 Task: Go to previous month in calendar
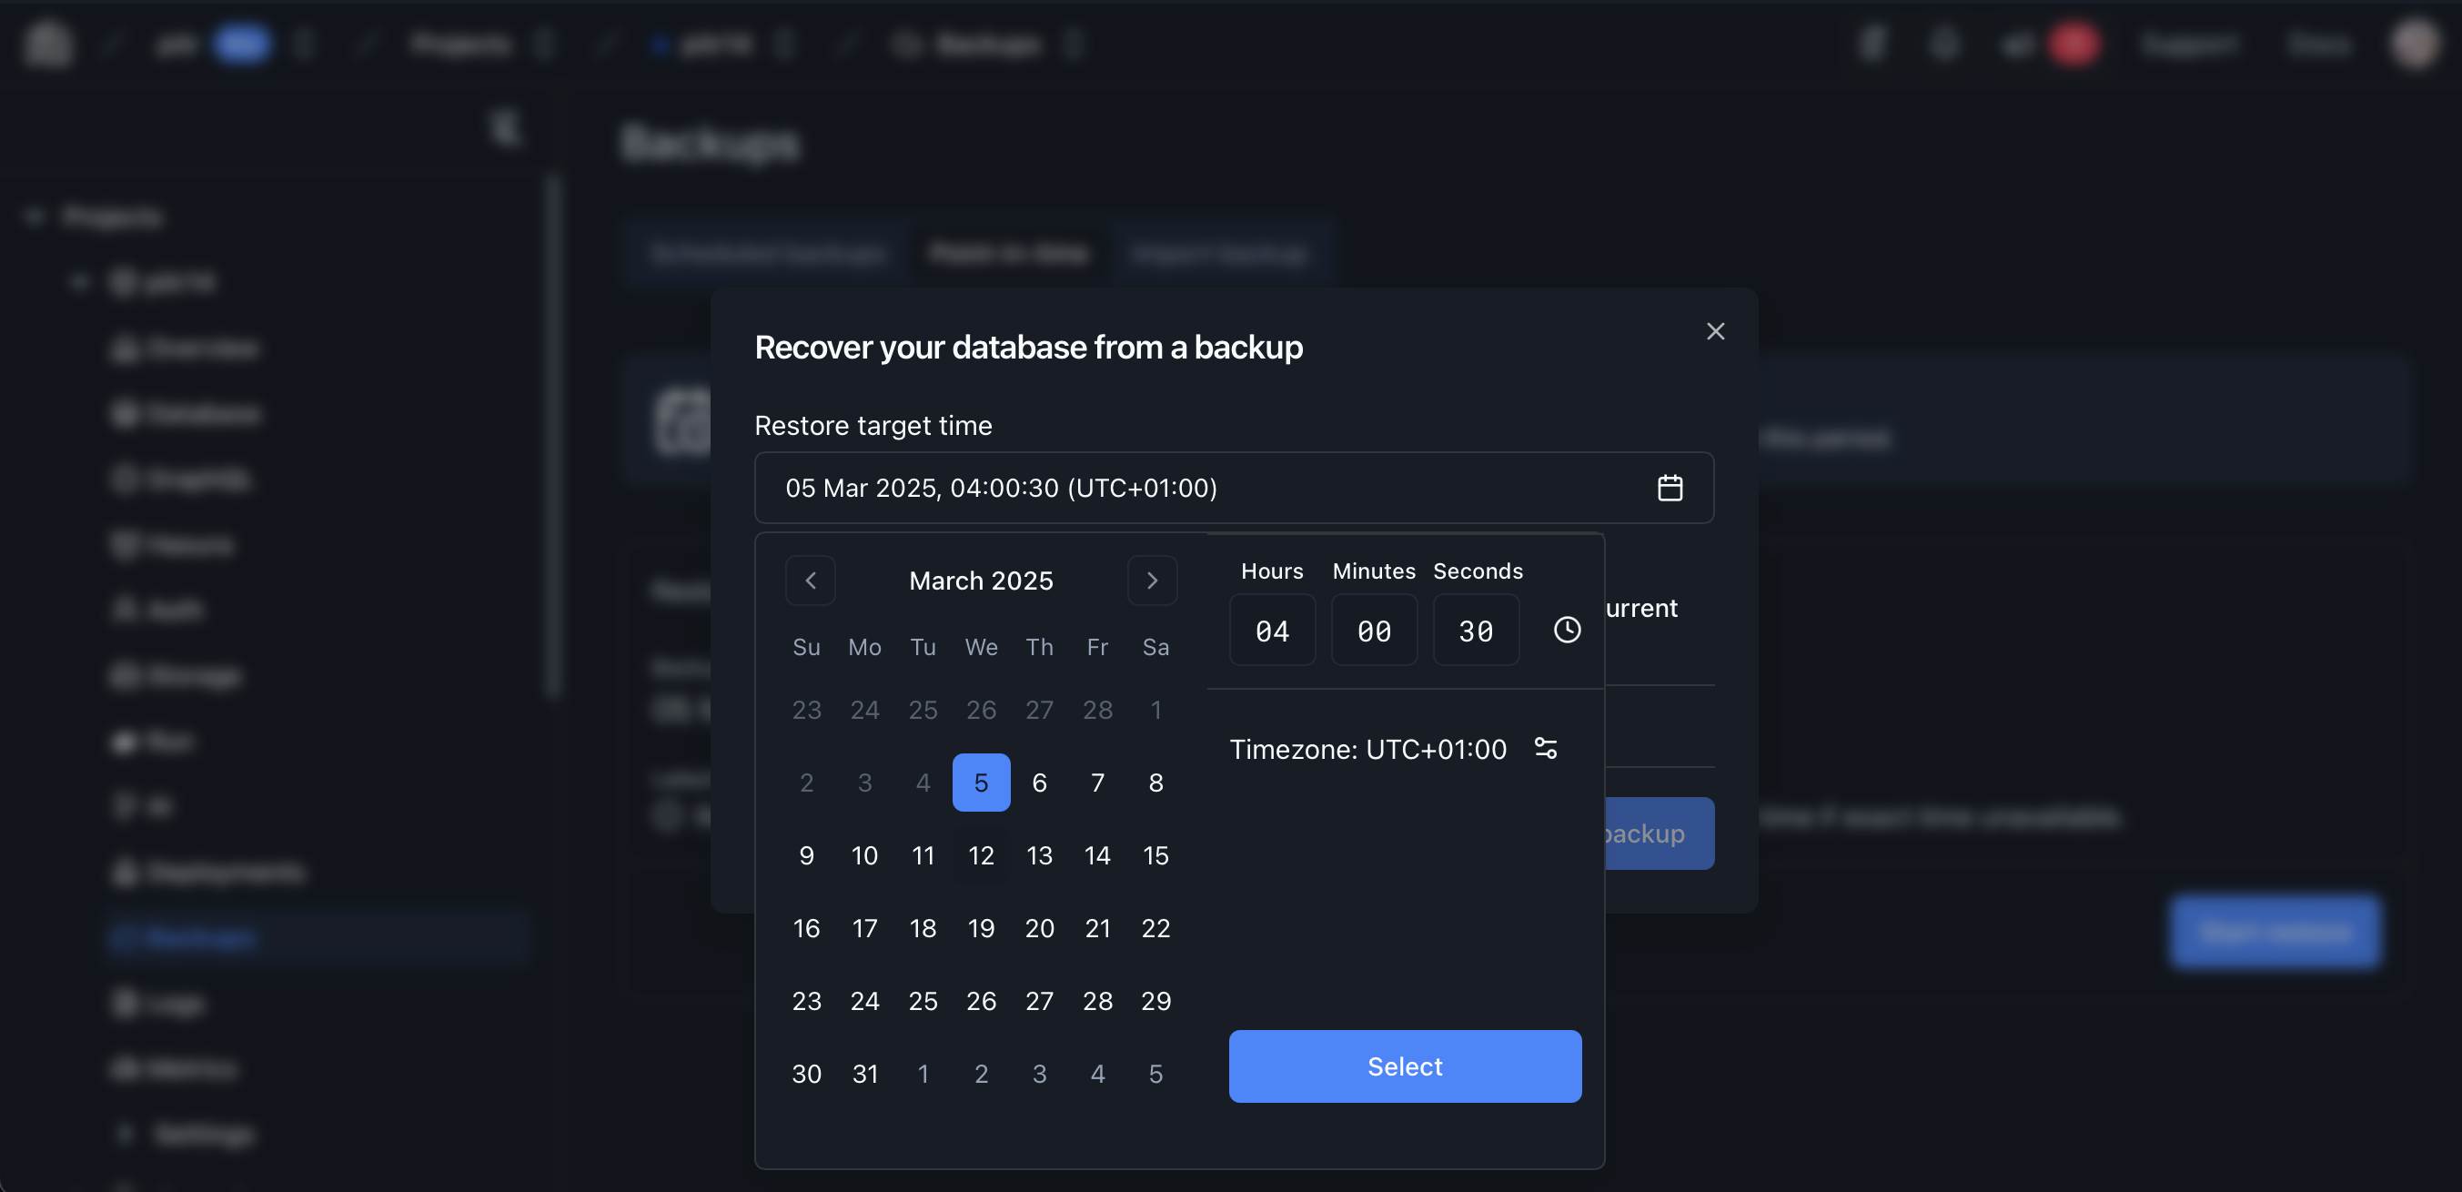pos(811,581)
